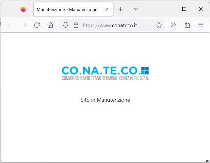Open Firefox View from the Firefox icon
The image size is (210, 163).
pyautogui.click(x=23, y=9)
